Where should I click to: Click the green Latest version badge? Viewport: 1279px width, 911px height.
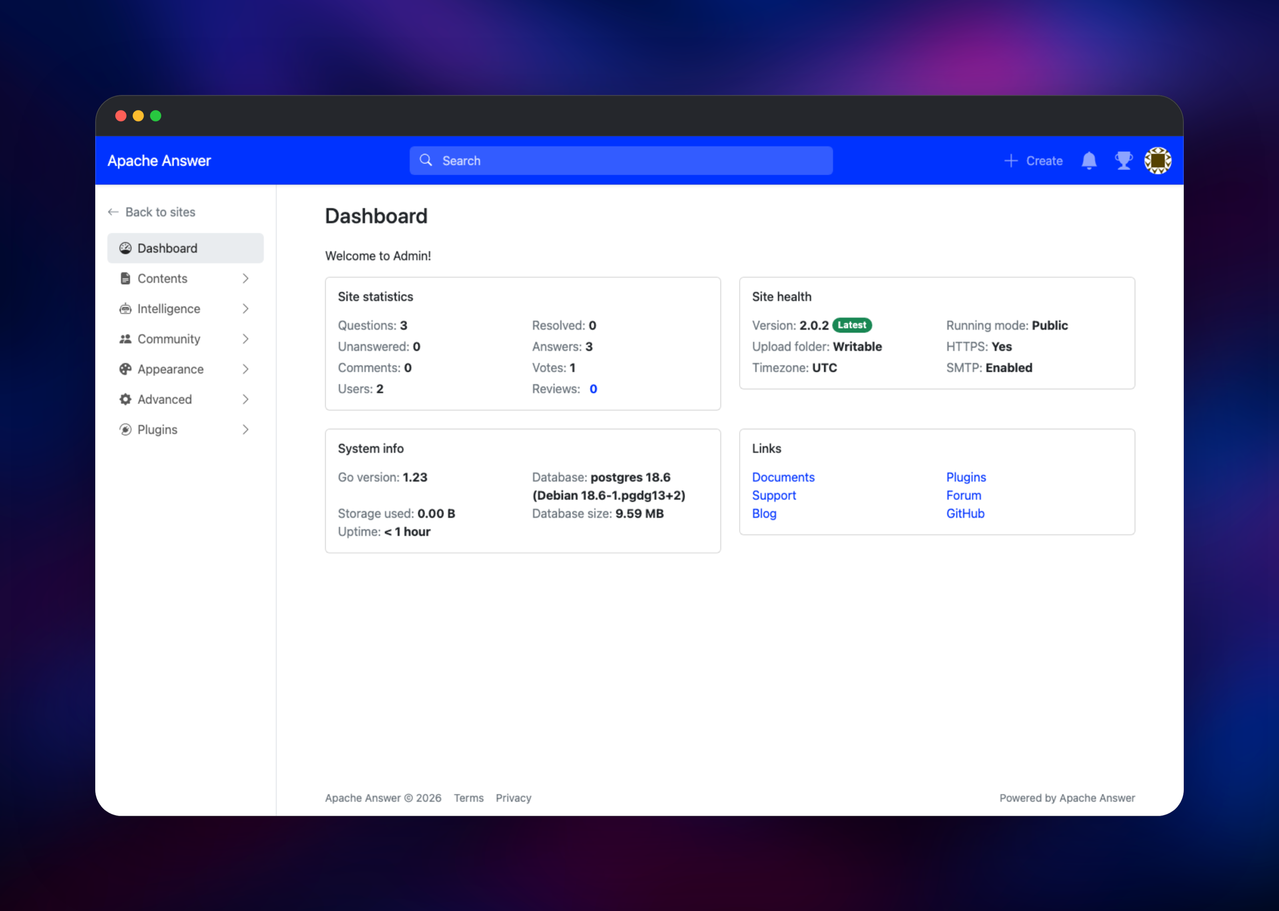pos(852,325)
